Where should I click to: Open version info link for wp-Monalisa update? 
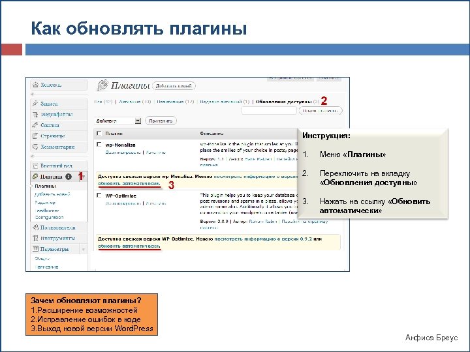(x=256, y=177)
